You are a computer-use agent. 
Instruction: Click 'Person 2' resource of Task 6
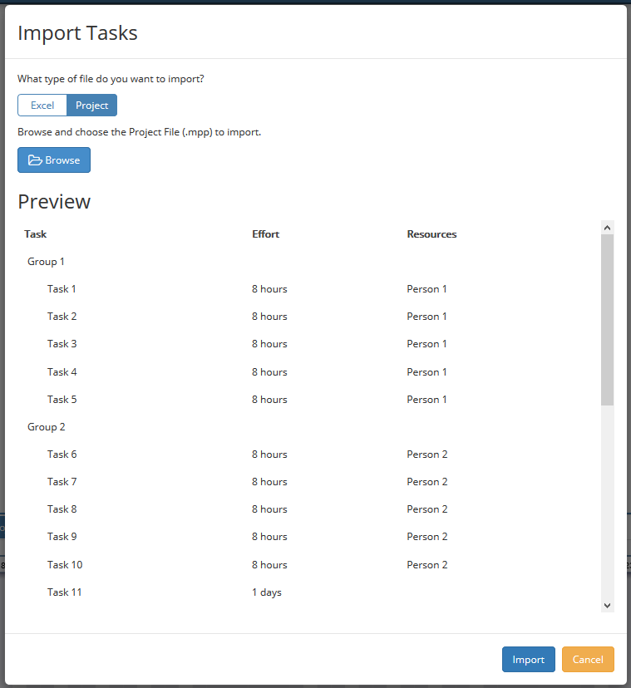coord(426,455)
